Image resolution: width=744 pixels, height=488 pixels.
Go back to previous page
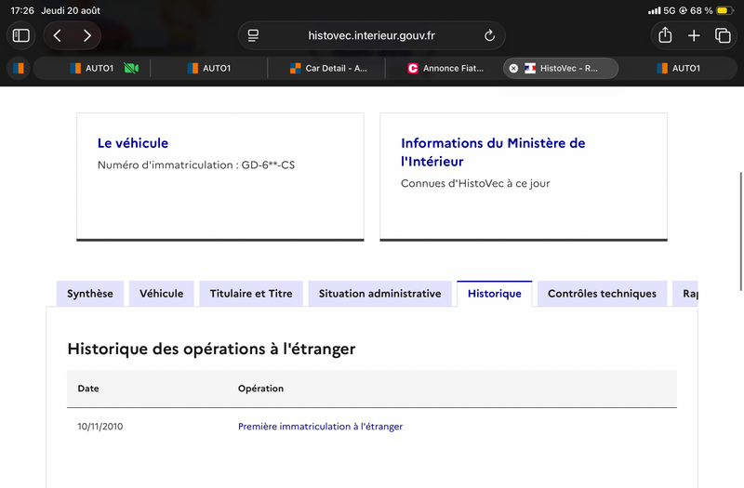pyautogui.click(x=58, y=35)
